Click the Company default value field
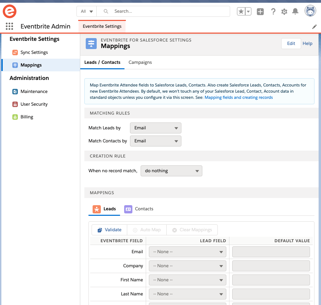Viewport: 321px width, 305px height. 271,266
